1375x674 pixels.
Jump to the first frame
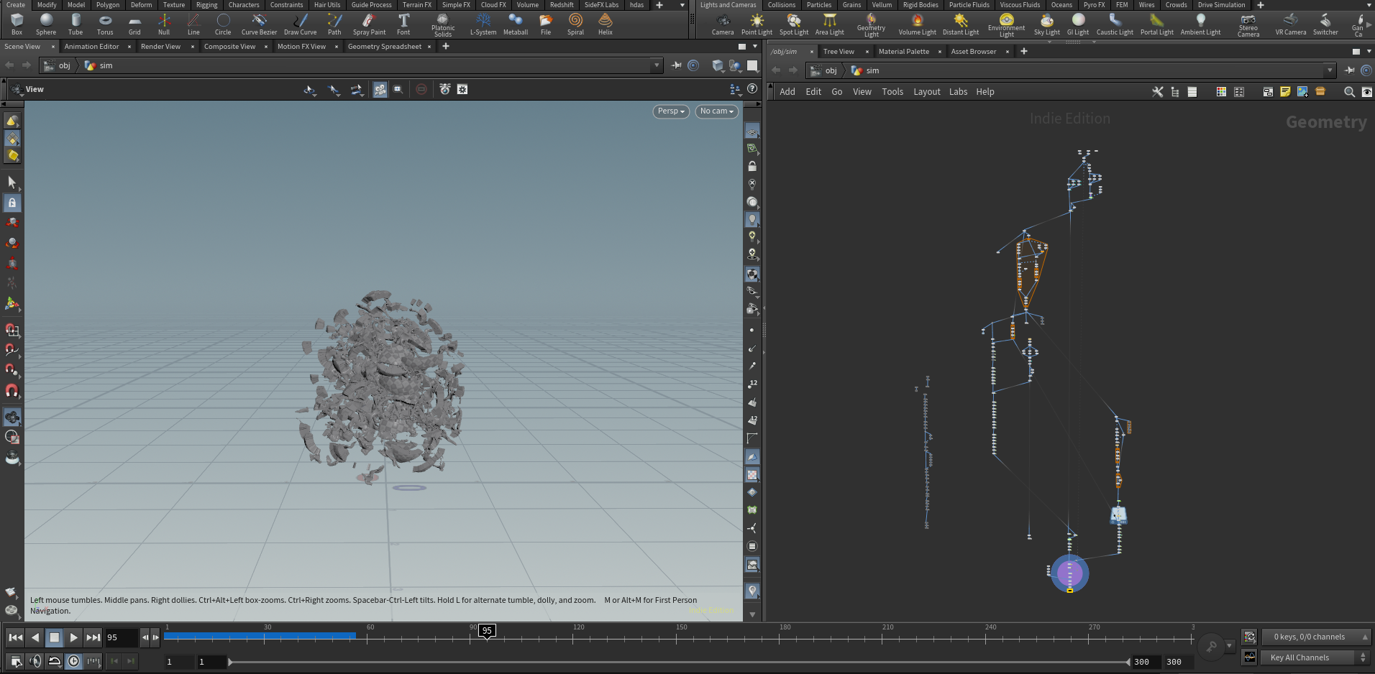click(15, 637)
